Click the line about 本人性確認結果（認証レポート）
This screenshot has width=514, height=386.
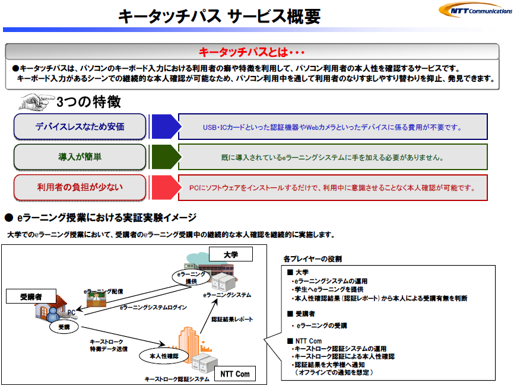(x=380, y=298)
